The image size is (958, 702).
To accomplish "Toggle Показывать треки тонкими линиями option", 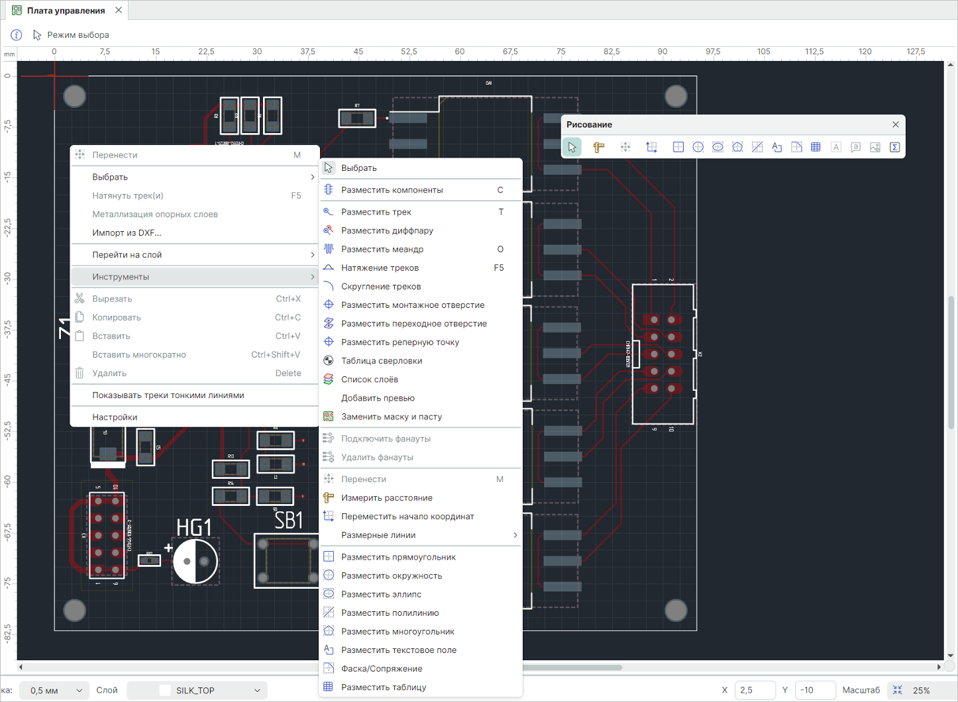I will point(168,395).
